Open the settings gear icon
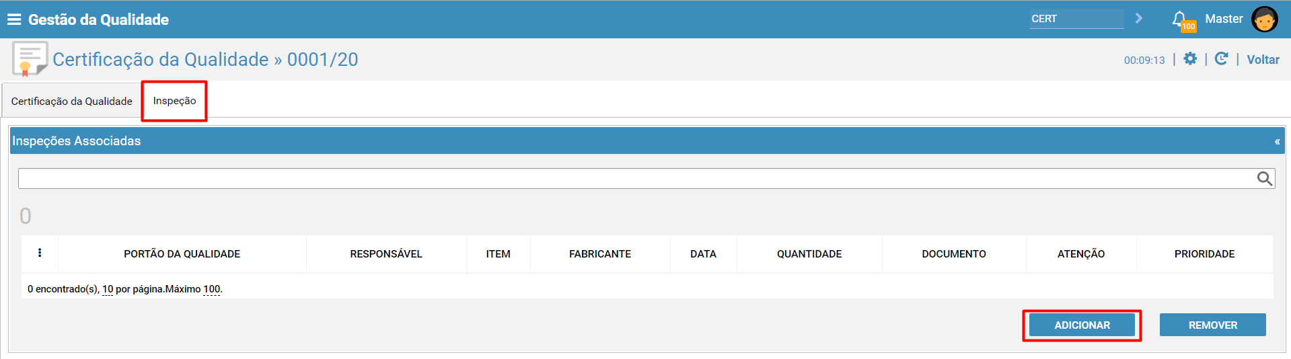This screenshot has width=1291, height=359. coord(1190,58)
